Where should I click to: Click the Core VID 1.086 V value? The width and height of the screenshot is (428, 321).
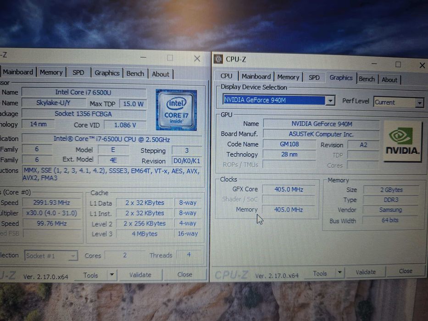(x=125, y=125)
